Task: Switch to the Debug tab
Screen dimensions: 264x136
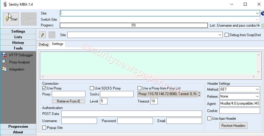Action: tap(43, 44)
